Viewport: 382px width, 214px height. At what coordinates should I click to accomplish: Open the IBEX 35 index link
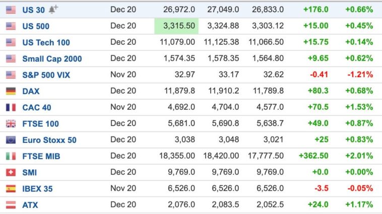pyautogui.click(x=37, y=189)
